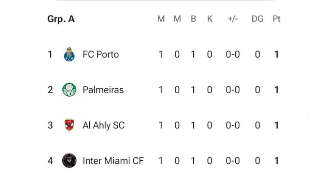Click the Grp. A group heading
Image resolution: width=314 pixels, height=177 pixels.
pyautogui.click(x=61, y=19)
